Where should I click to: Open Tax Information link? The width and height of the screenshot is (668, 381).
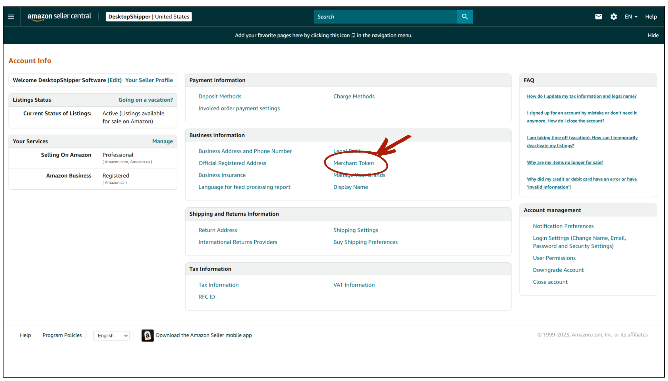click(218, 285)
